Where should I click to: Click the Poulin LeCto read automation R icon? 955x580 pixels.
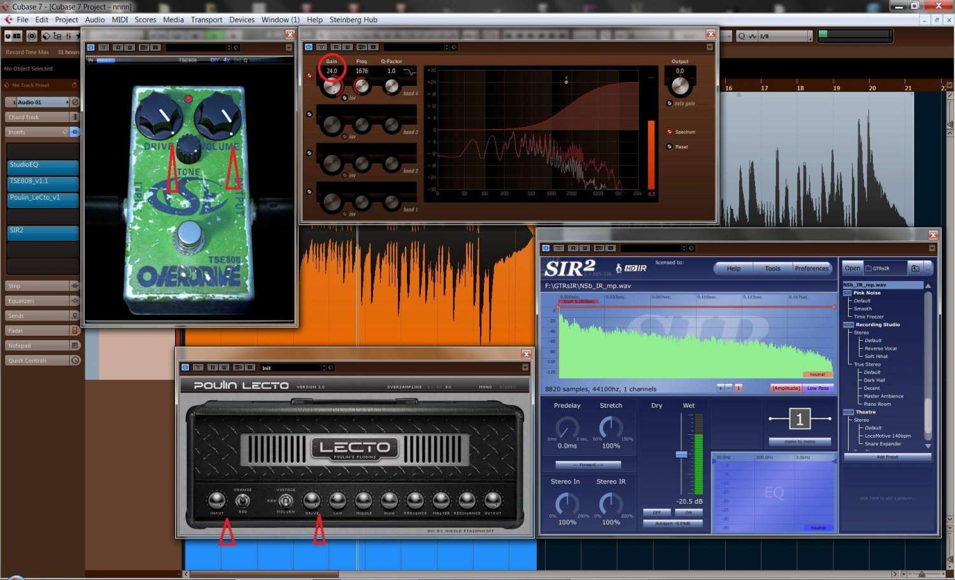click(212, 368)
